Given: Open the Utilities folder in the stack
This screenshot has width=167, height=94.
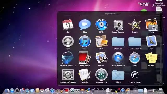Looking at the screenshot, I should [x=118, y=75].
